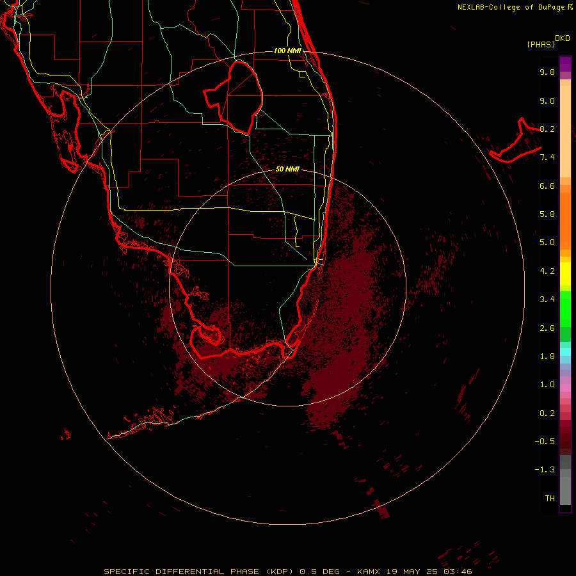Click the 7.4 scale value
This screenshot has height=576, width=576.
547,157
